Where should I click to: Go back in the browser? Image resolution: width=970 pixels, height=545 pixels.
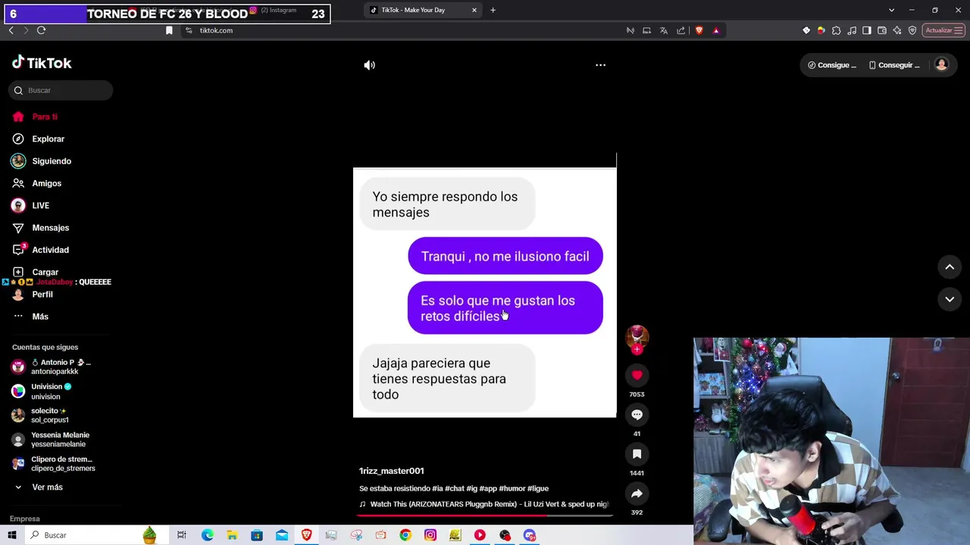point(11,30)
